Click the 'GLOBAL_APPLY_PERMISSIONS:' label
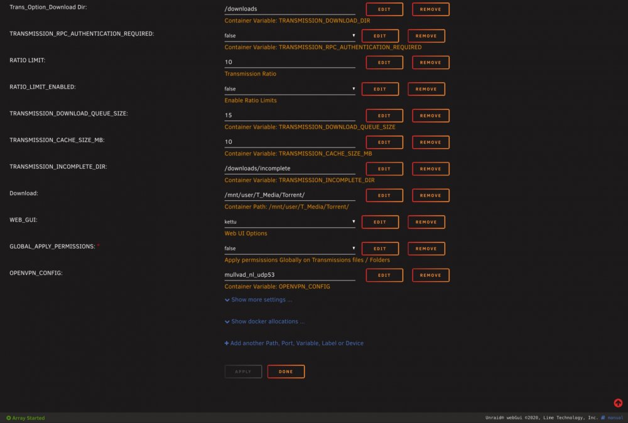Viewport: 628px width, 423px height. coord(52,247)
